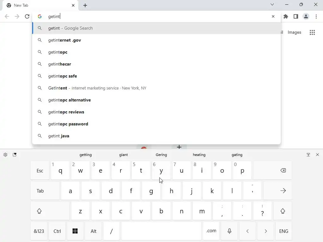
Task: Tap the right Shift key
Action: tap(282, 211)
